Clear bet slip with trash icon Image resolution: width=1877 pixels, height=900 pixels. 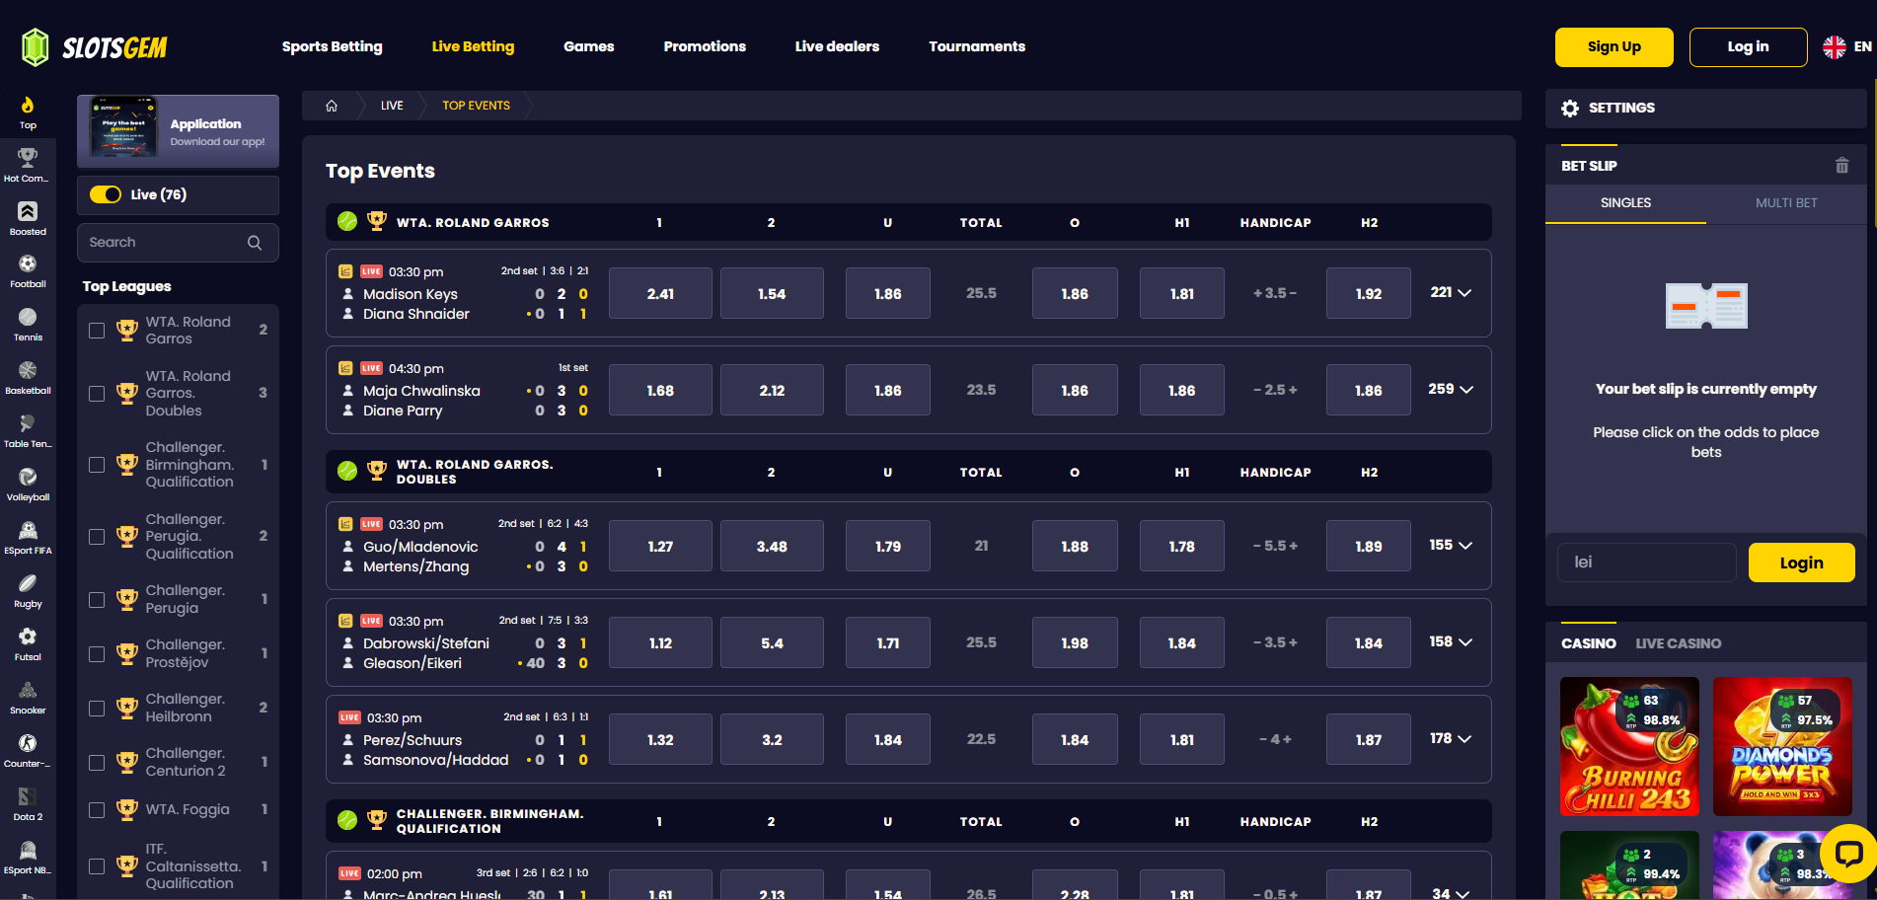point(1841,166)
